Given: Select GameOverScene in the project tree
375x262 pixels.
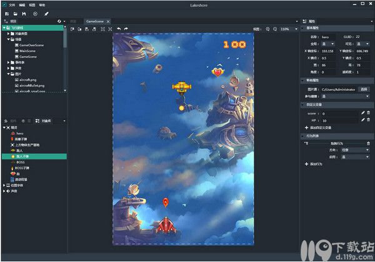Looking at the screenshot, I should click(31, 45).
